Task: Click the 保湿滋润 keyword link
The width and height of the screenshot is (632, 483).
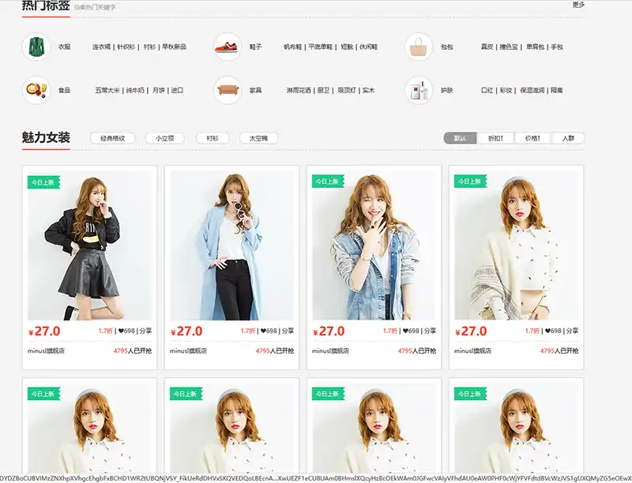Action: tap(532, 90)
